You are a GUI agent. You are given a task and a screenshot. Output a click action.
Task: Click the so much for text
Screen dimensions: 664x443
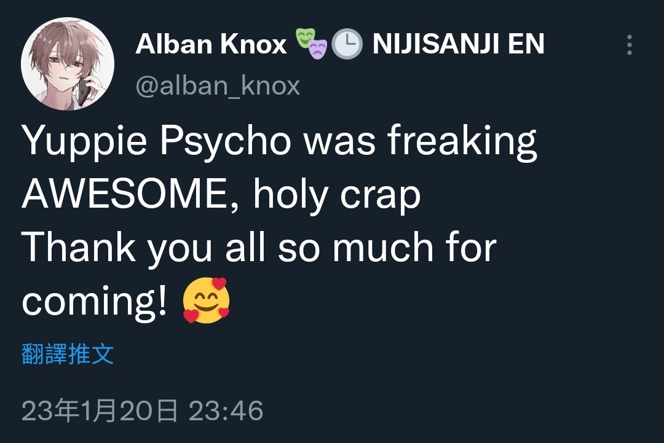click(x=387, y=248)
